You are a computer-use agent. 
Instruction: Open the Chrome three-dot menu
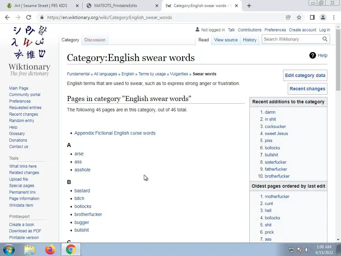click(334, 17)
